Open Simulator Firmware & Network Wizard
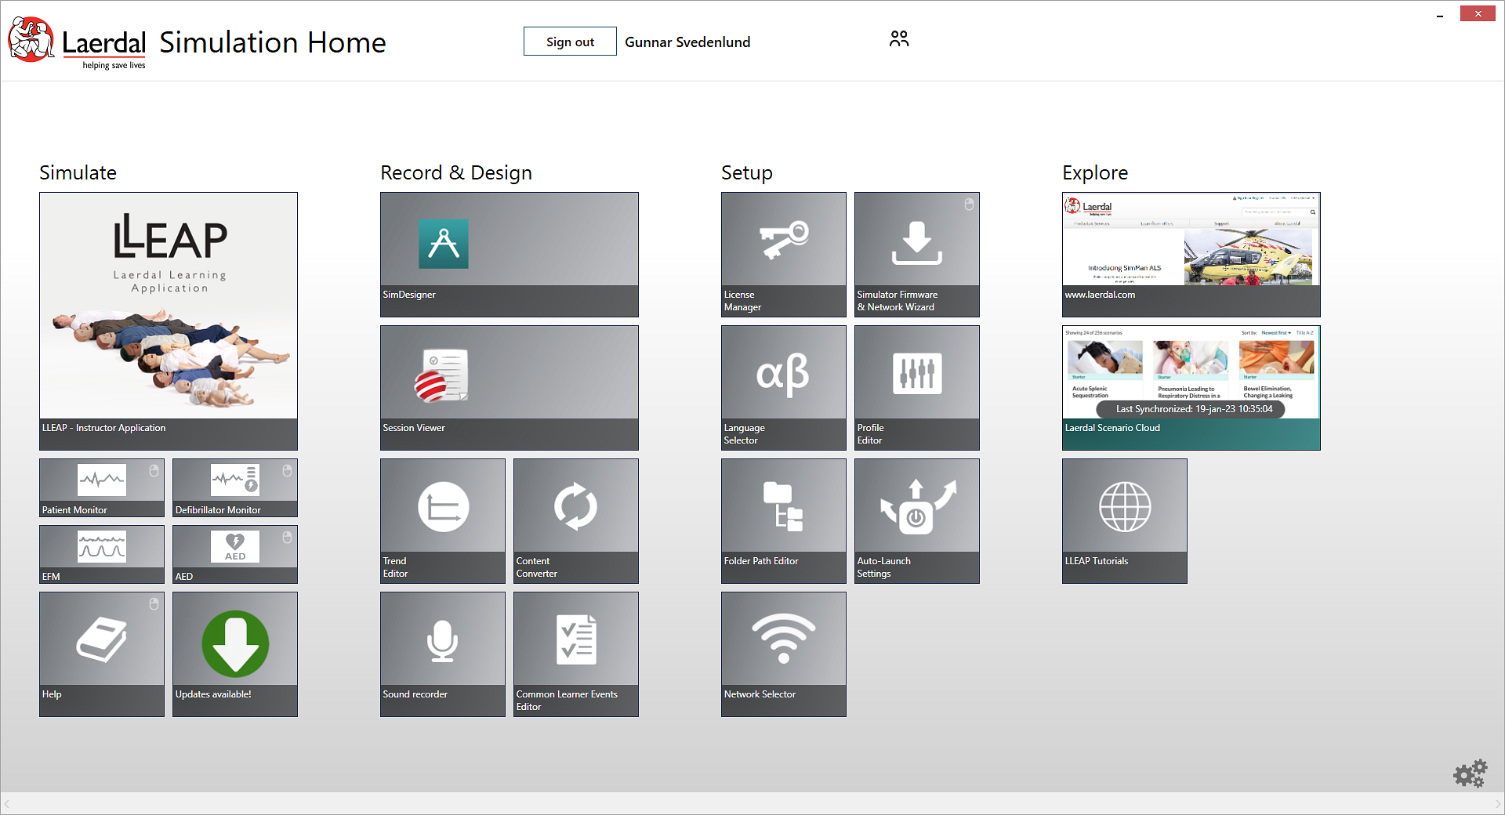This screenshot has width=1505, height=815. pos(916,254)
